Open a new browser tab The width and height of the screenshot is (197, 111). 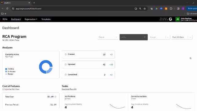pyautogui.click(x=34, y=3)
